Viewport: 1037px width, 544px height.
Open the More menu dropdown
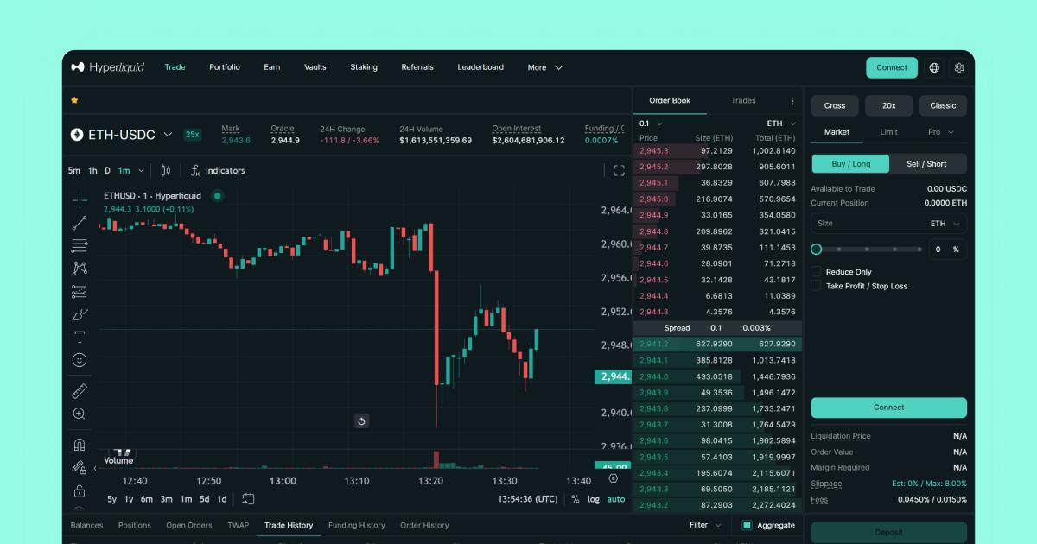coord(545,67)
